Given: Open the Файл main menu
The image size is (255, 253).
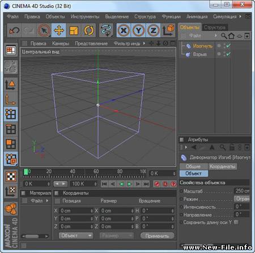Looking at the screenshot, I should pos(12,16).
